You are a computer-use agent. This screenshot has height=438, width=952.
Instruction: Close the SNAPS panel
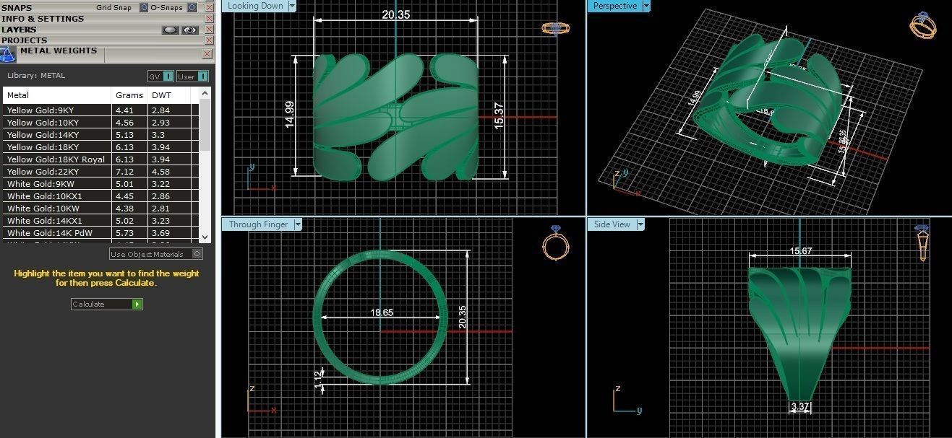(209, 8)
